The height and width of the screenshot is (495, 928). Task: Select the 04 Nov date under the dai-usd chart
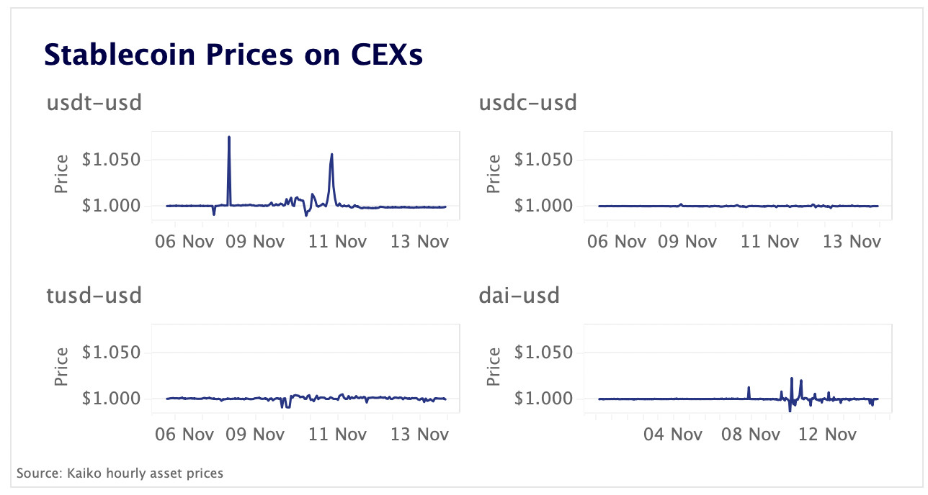[x=673, y=434]
